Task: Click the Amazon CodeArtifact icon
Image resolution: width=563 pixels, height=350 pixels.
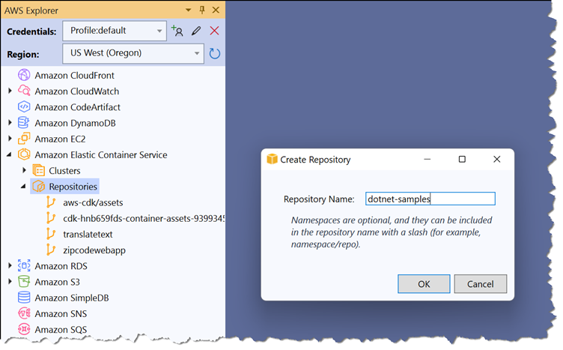Action: [x=24, y=106]
